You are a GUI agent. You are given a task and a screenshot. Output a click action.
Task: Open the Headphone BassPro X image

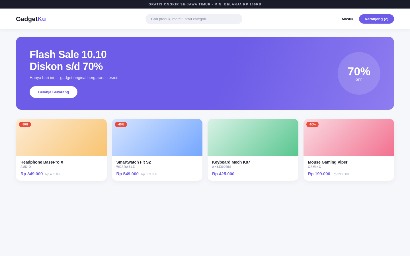[x=61, y=137]
